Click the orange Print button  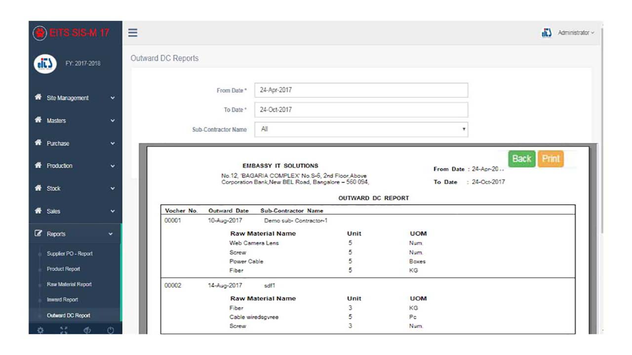point(551,159)
